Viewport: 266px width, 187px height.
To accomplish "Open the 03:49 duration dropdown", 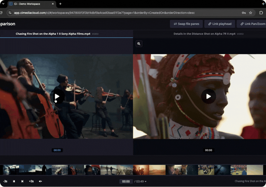I will tap(141, 181).
